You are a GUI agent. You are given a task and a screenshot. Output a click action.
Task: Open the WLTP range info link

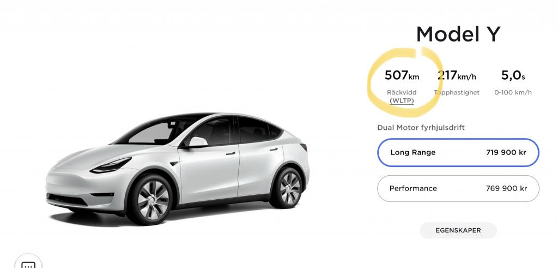pos(402,101)
